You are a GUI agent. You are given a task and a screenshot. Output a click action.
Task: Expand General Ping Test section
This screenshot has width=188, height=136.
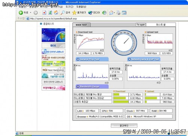[x=92, y=59]
